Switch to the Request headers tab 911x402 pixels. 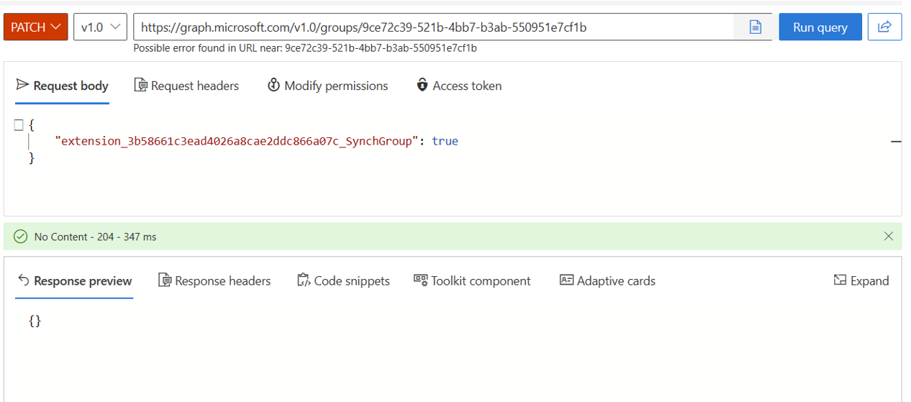(186, 86)
